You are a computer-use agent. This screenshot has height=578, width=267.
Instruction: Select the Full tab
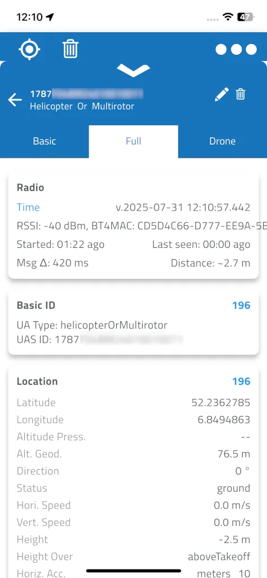click(133, 141)
